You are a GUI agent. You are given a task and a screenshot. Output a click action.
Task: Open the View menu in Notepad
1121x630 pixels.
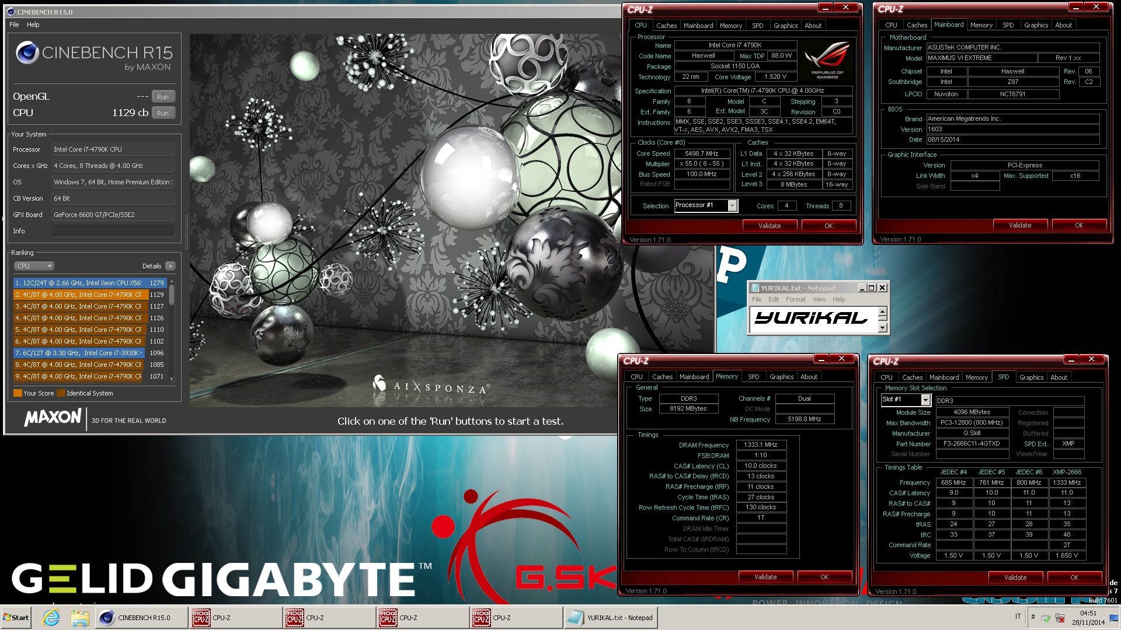tap(819, 299)
